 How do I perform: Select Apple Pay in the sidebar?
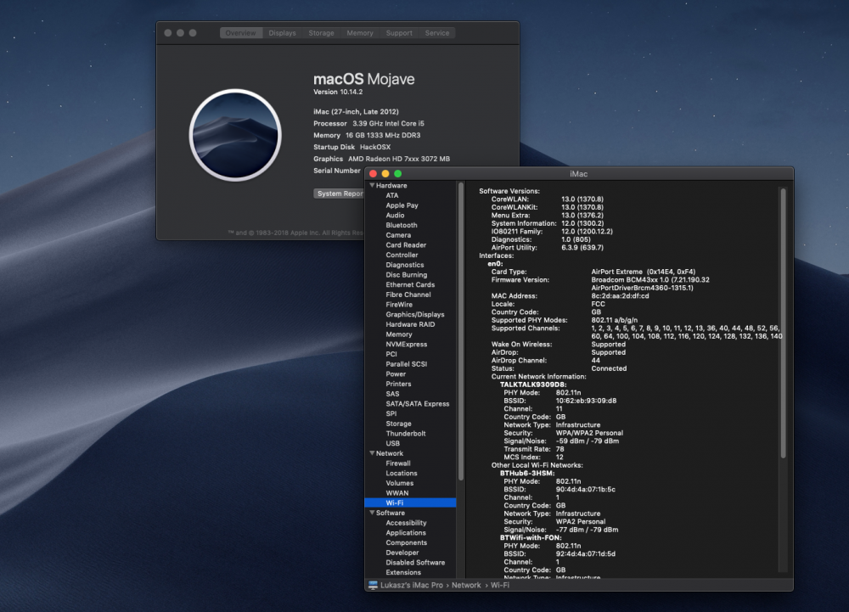click(402, 205)
